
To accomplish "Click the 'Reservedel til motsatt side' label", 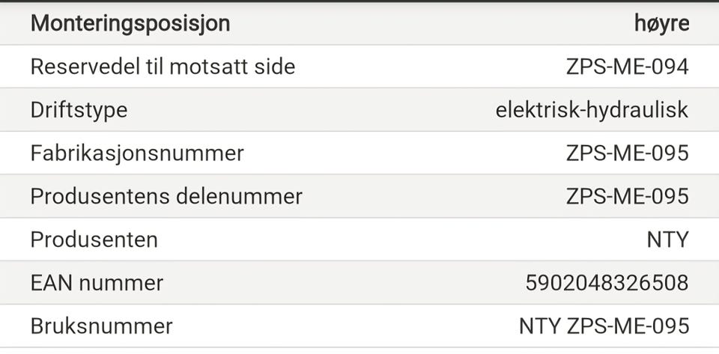I will 163,67.
